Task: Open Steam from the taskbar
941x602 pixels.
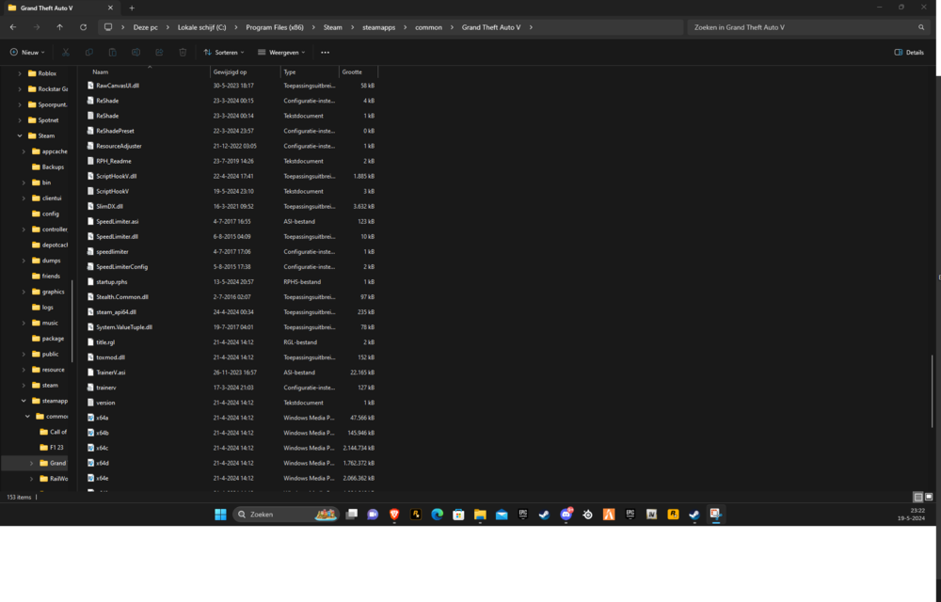Action: pos(543,515)
